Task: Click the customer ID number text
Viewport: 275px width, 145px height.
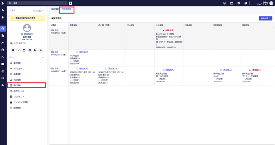Action: click(27, 34)
